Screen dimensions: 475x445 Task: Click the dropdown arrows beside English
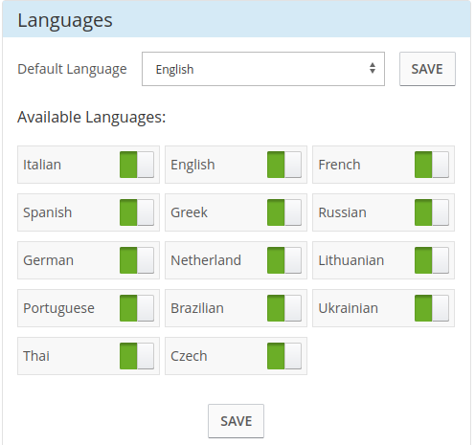(x=373, y=68)
